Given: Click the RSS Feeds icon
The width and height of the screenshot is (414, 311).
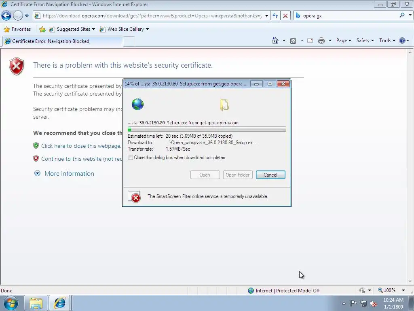Looking at the screenshot, I should tap(293, 41).
